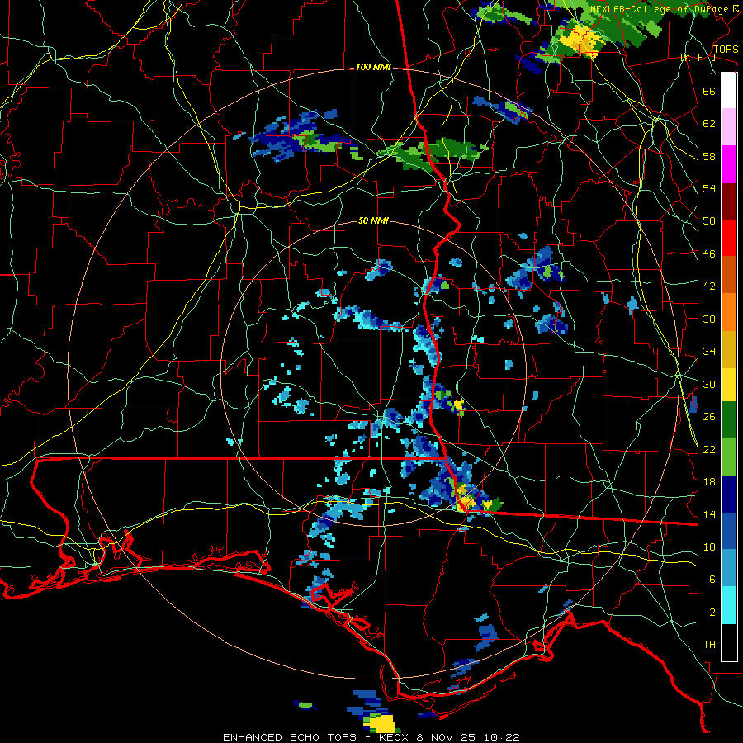Click the legend label "TH"
The height and width of the screenshot is (743, 743).
point(709,645)
